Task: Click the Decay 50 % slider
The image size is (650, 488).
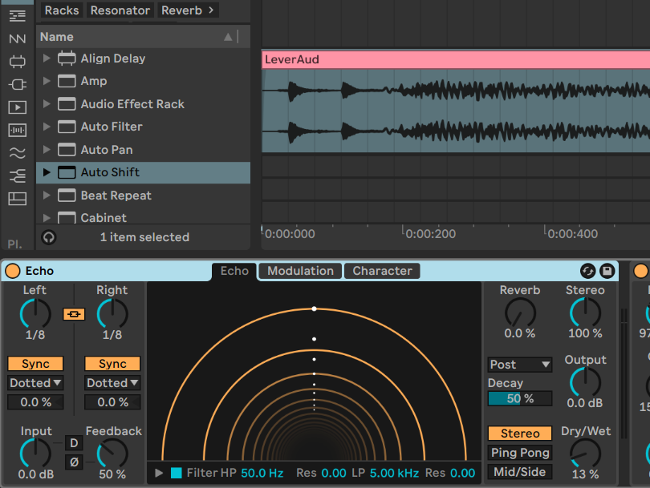Action: [520, 398]
